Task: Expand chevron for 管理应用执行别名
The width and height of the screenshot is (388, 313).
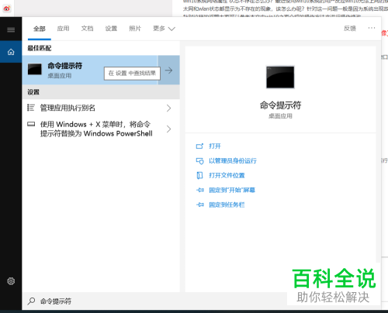Action: click(169, 108)
